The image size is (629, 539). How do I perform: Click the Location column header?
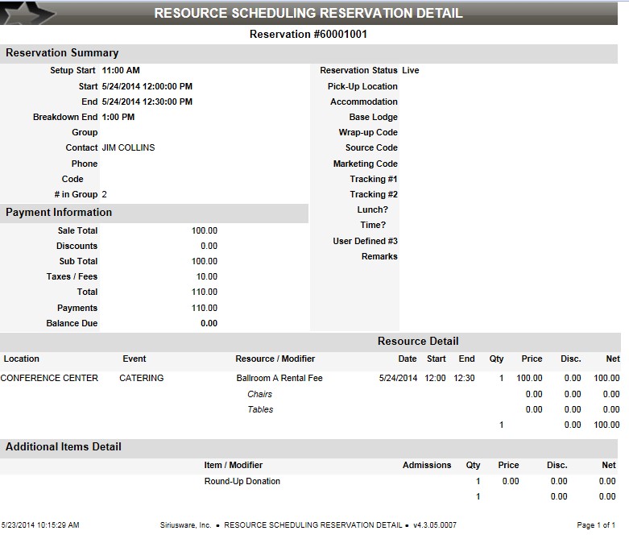22,359
